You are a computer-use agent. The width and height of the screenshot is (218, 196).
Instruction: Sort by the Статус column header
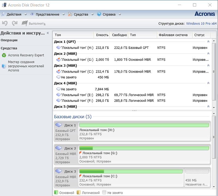[201, 35]
